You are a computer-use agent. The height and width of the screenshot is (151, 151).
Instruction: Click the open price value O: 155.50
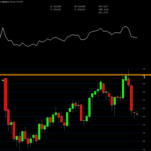click(x=56, y=7)
